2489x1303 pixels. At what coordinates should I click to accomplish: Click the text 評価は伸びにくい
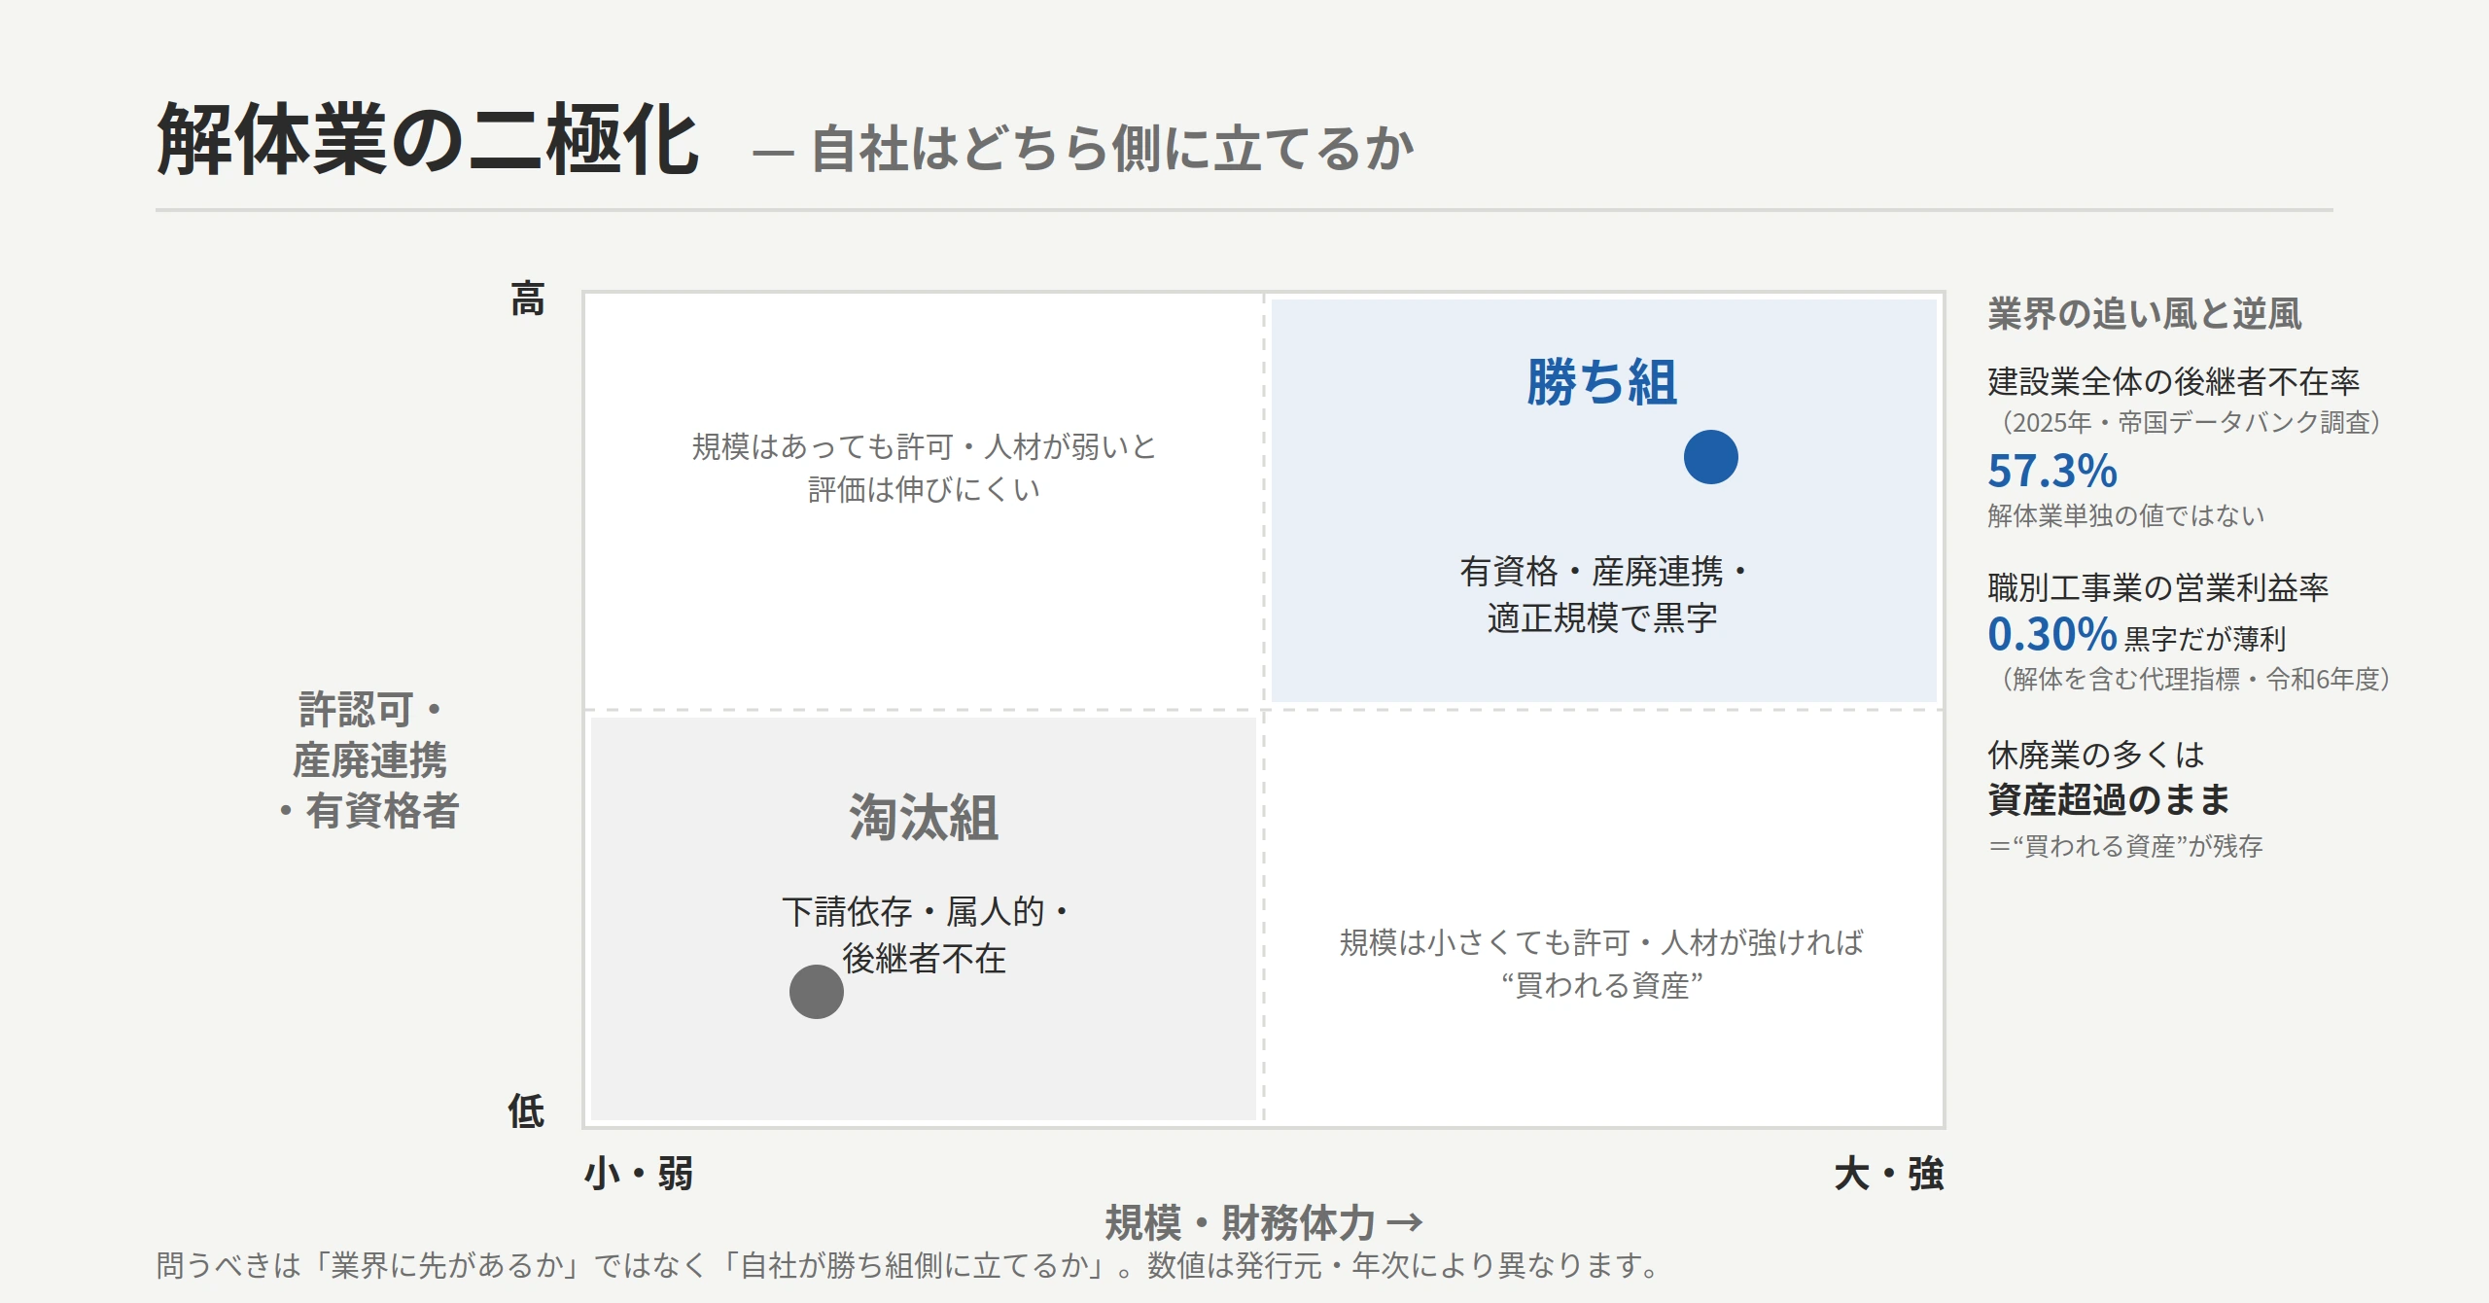924,489
